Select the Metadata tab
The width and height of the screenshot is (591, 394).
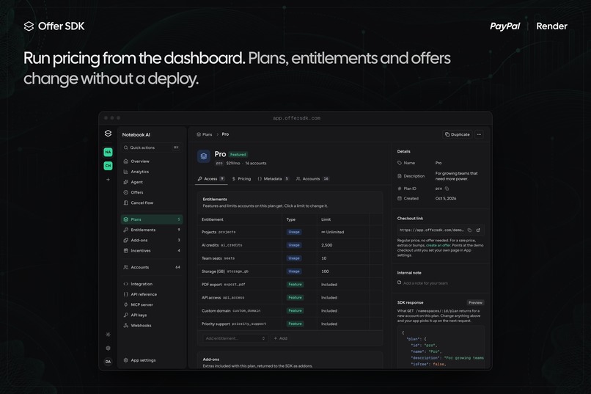pyautogui.click(x=274, y=179)
